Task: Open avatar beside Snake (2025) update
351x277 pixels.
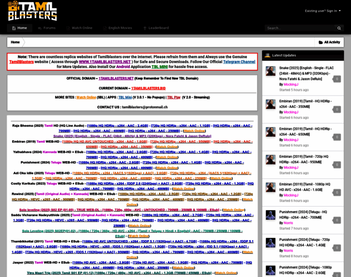Action: (271, 71)
